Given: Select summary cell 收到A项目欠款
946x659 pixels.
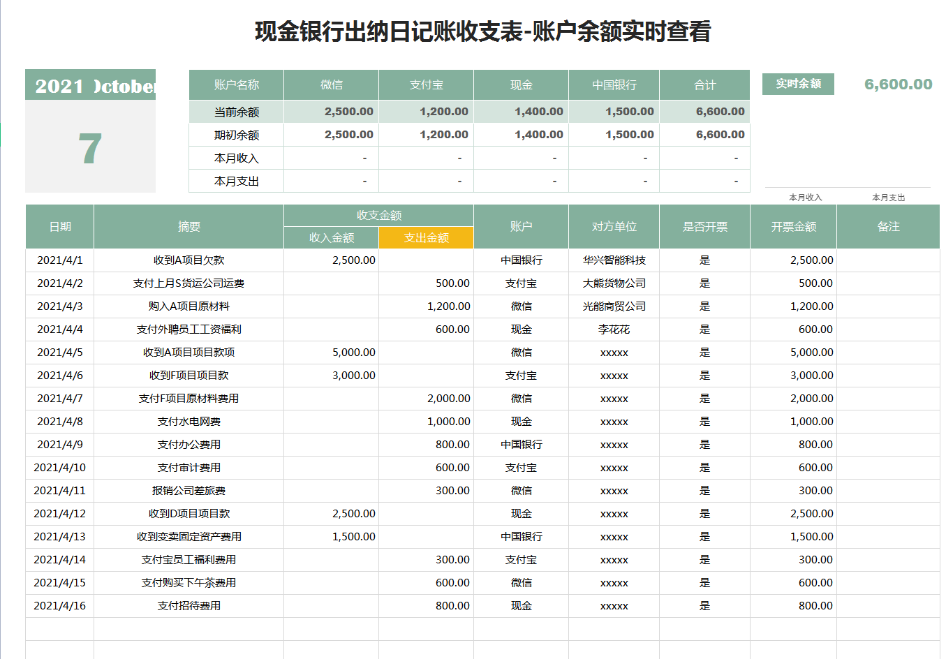Looking at the screenshot, I should pyautogui.click(x=189, y=260).
